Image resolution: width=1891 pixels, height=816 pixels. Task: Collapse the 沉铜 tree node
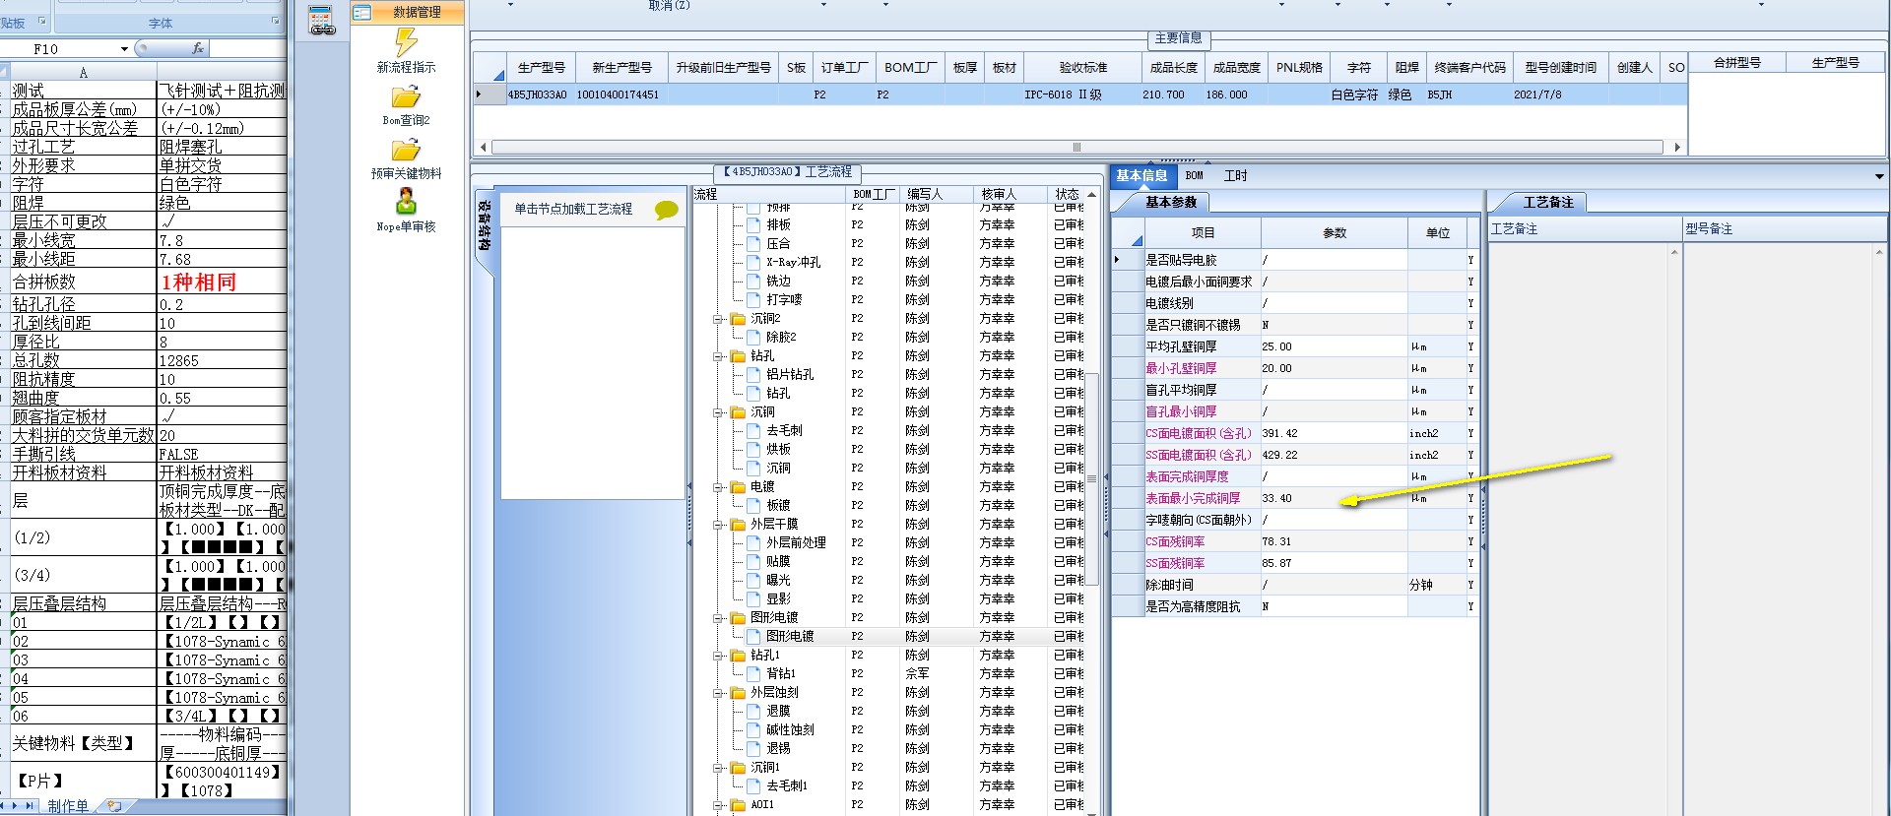[719, 412]
